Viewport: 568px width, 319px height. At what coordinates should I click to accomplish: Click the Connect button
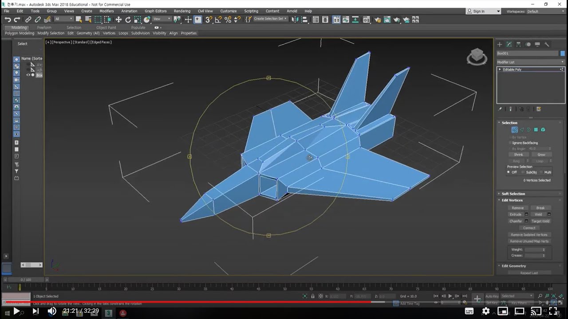click(x=529, y=228)
